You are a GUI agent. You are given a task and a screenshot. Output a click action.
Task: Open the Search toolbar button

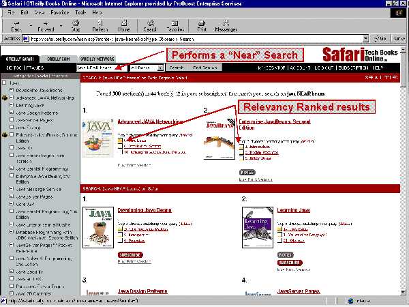click(150, 26)
